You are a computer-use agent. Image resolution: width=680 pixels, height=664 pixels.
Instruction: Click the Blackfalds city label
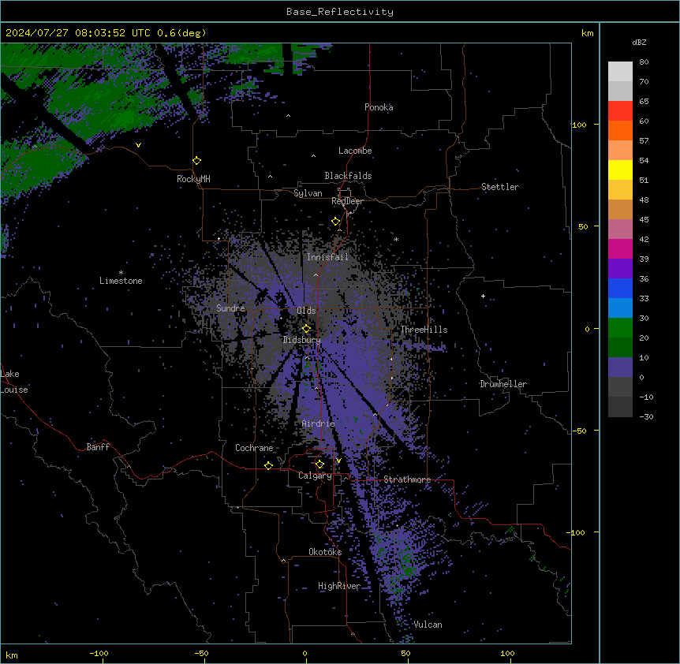tap(348, 176)
